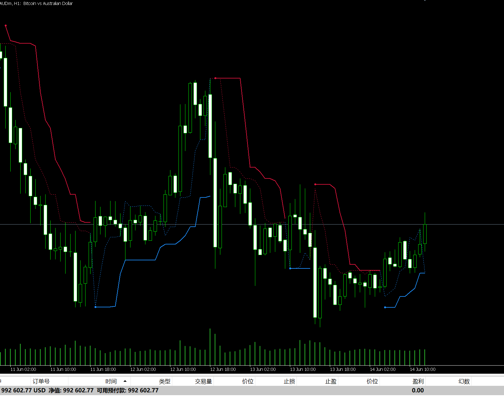This screenshot has width=504, height=407.
Task: Click the red dot starting the 13 Jun resistance line
Action: point(315,184)
